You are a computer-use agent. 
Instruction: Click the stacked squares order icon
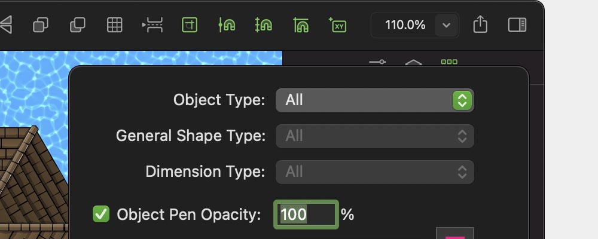click(x=78, y=24)
